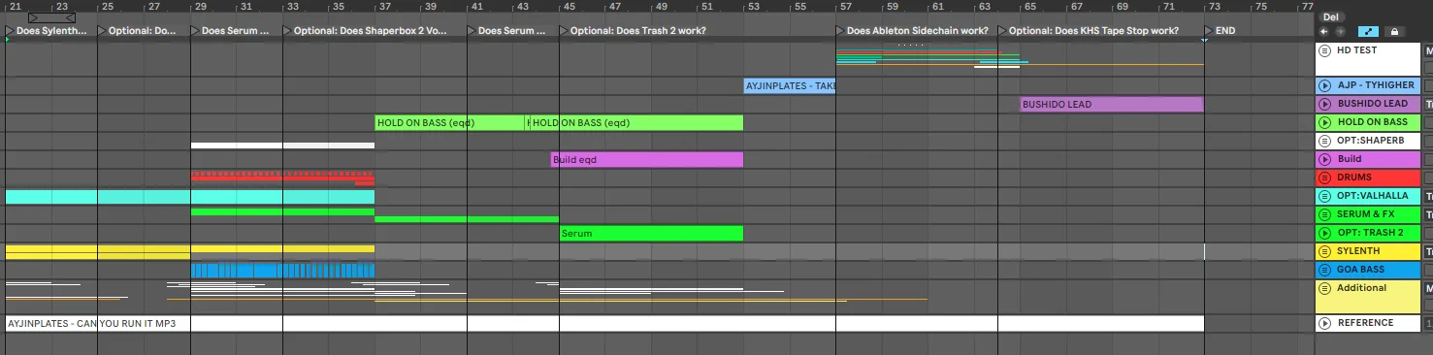
Task: Click the OPT:SHAPERB track fold icon
Action: point(1325,141)
